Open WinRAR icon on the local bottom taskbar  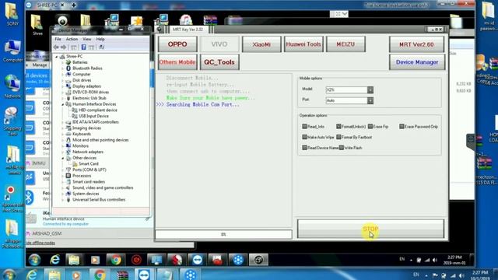(122, 275)
